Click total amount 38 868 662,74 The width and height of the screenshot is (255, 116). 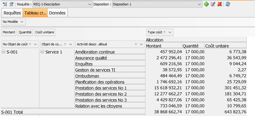[164, 112]
